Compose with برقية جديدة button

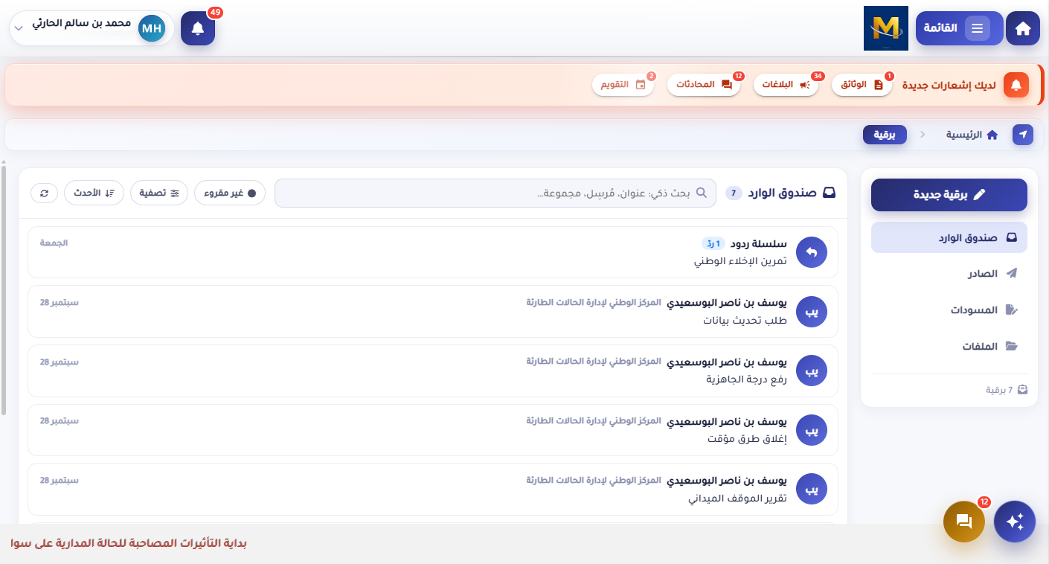point(949,195)
